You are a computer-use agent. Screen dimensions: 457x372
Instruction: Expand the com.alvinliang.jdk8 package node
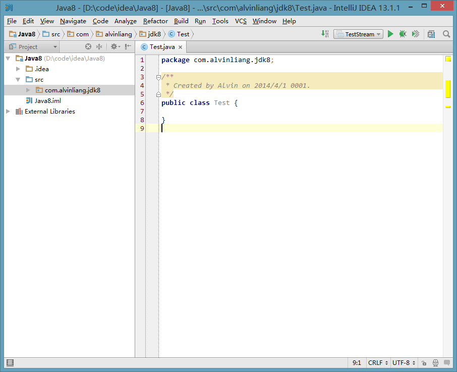click(x=29, y=90)
